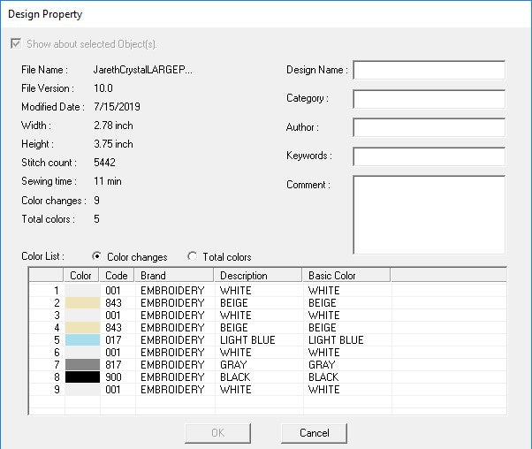Click the 'Description' column header
The image size is (532, 449).
(258, 276)
